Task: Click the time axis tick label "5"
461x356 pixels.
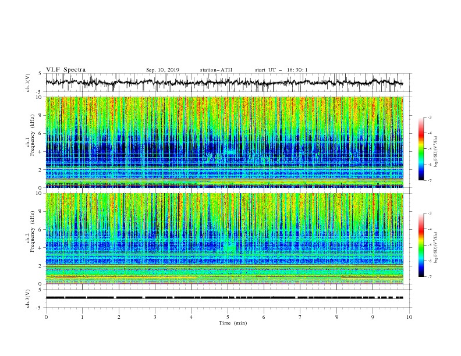Action: (x=228, y=317)
